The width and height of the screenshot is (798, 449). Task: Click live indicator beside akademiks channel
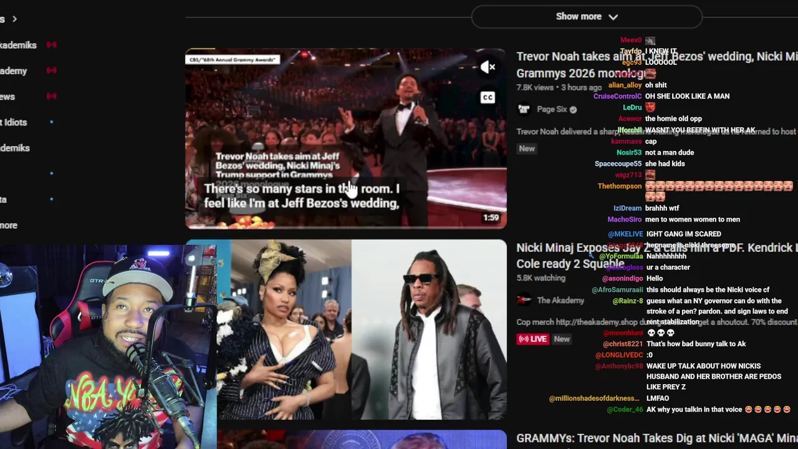click(x=51, y=45)
